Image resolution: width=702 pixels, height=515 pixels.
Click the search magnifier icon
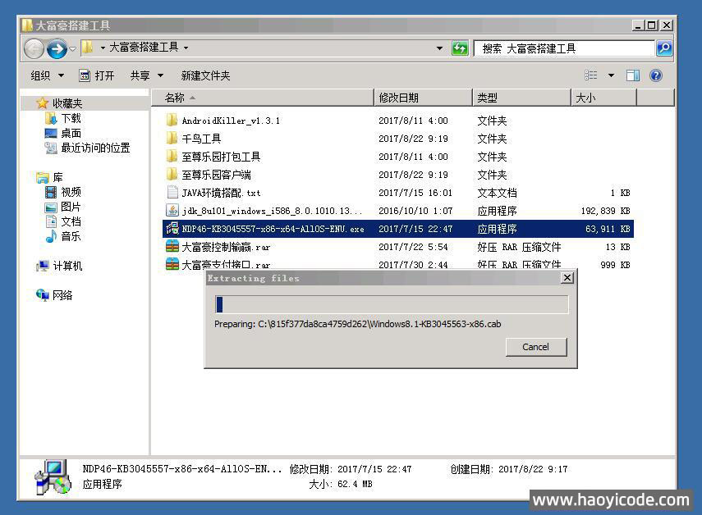664,48
